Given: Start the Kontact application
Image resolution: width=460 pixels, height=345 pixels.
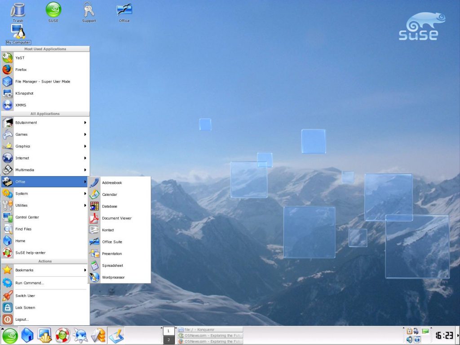Looking at the screenshot, I should click(x=108, y=230).
